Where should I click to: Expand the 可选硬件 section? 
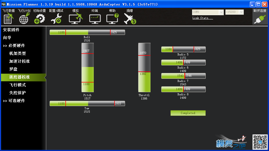click(x=14, y=101)
